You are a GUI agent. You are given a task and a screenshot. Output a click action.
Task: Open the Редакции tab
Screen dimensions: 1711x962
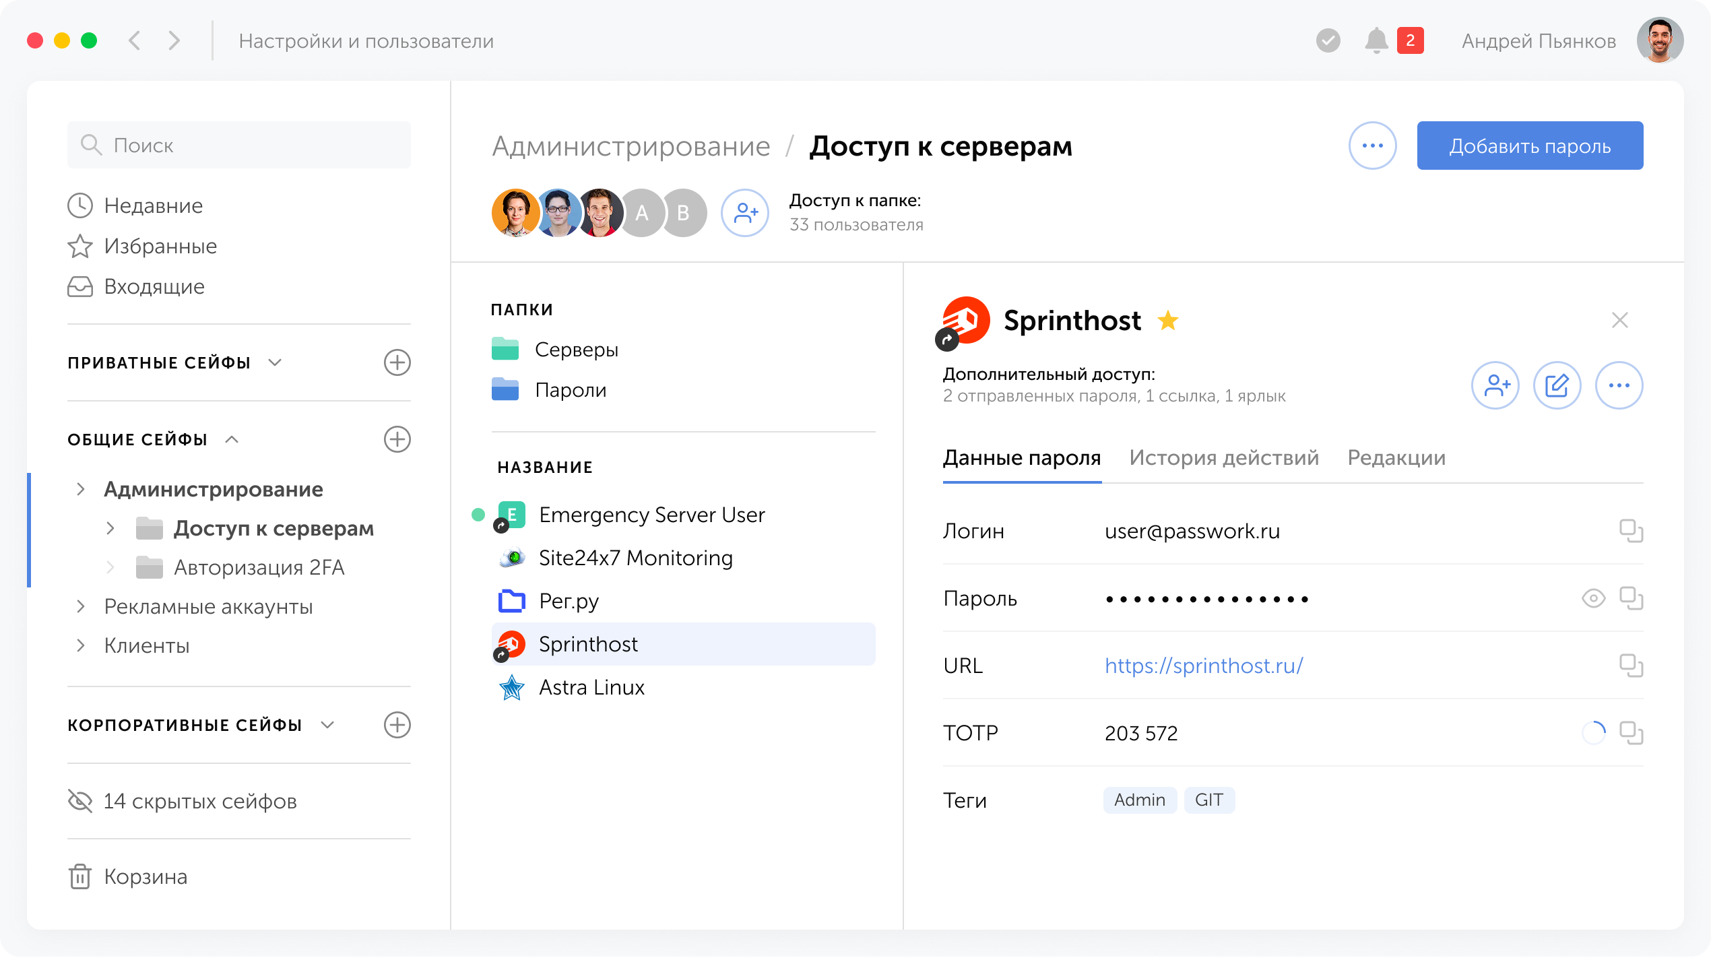[1396, 457]
